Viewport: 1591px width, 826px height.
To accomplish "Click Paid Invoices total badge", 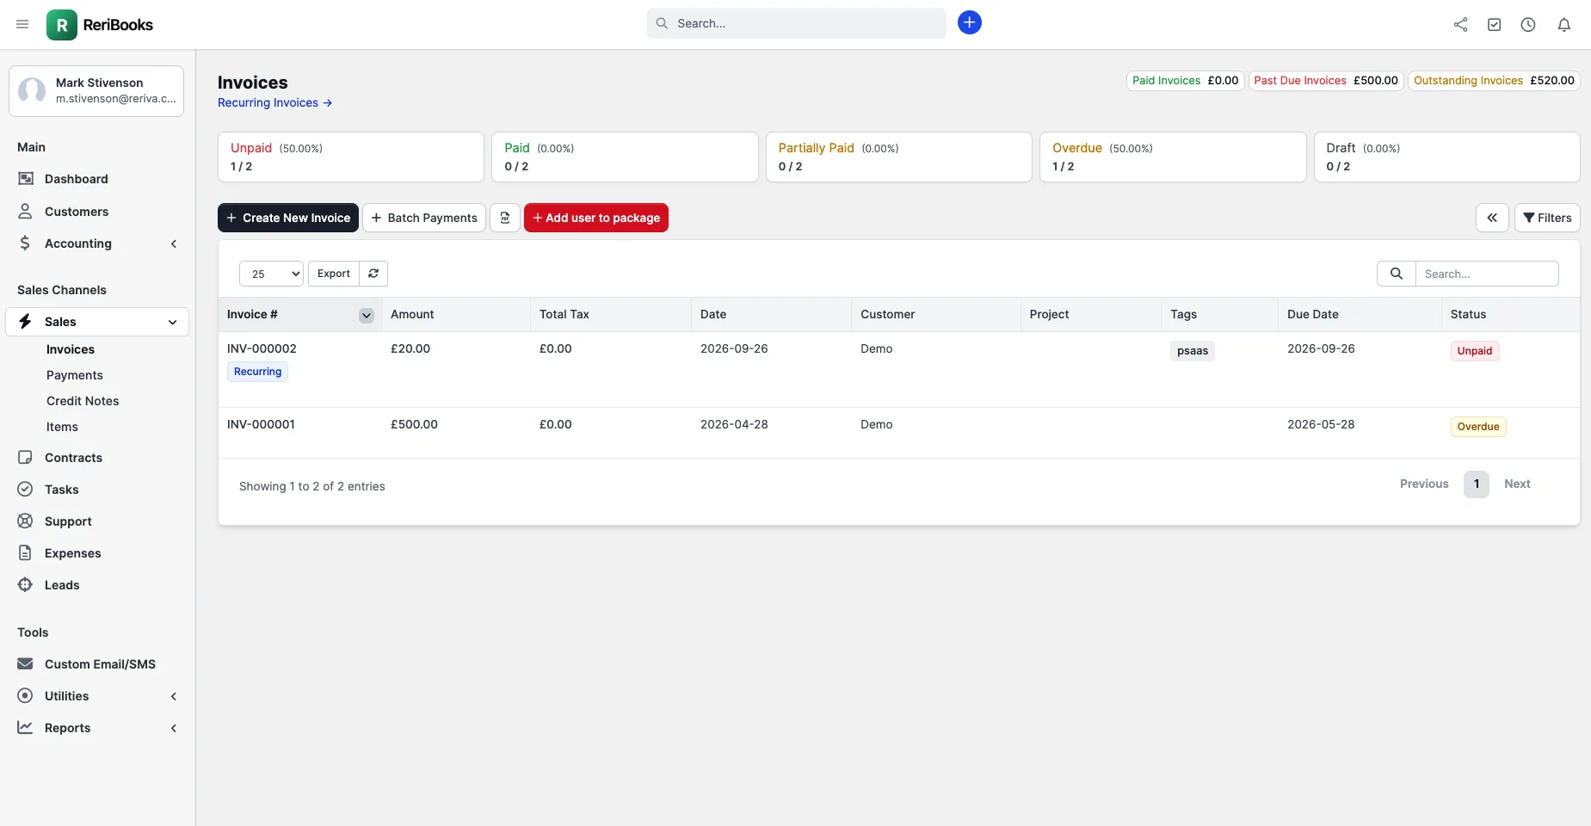I will tap(1186, 80).
